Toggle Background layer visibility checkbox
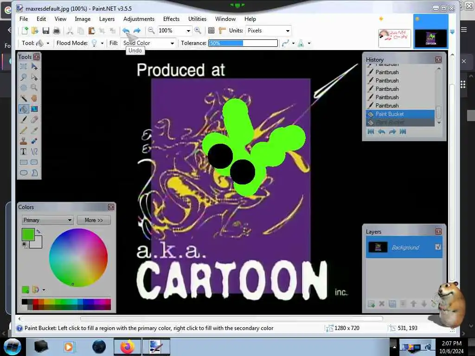This screenshot has height=356, width=475. (438, 247)
